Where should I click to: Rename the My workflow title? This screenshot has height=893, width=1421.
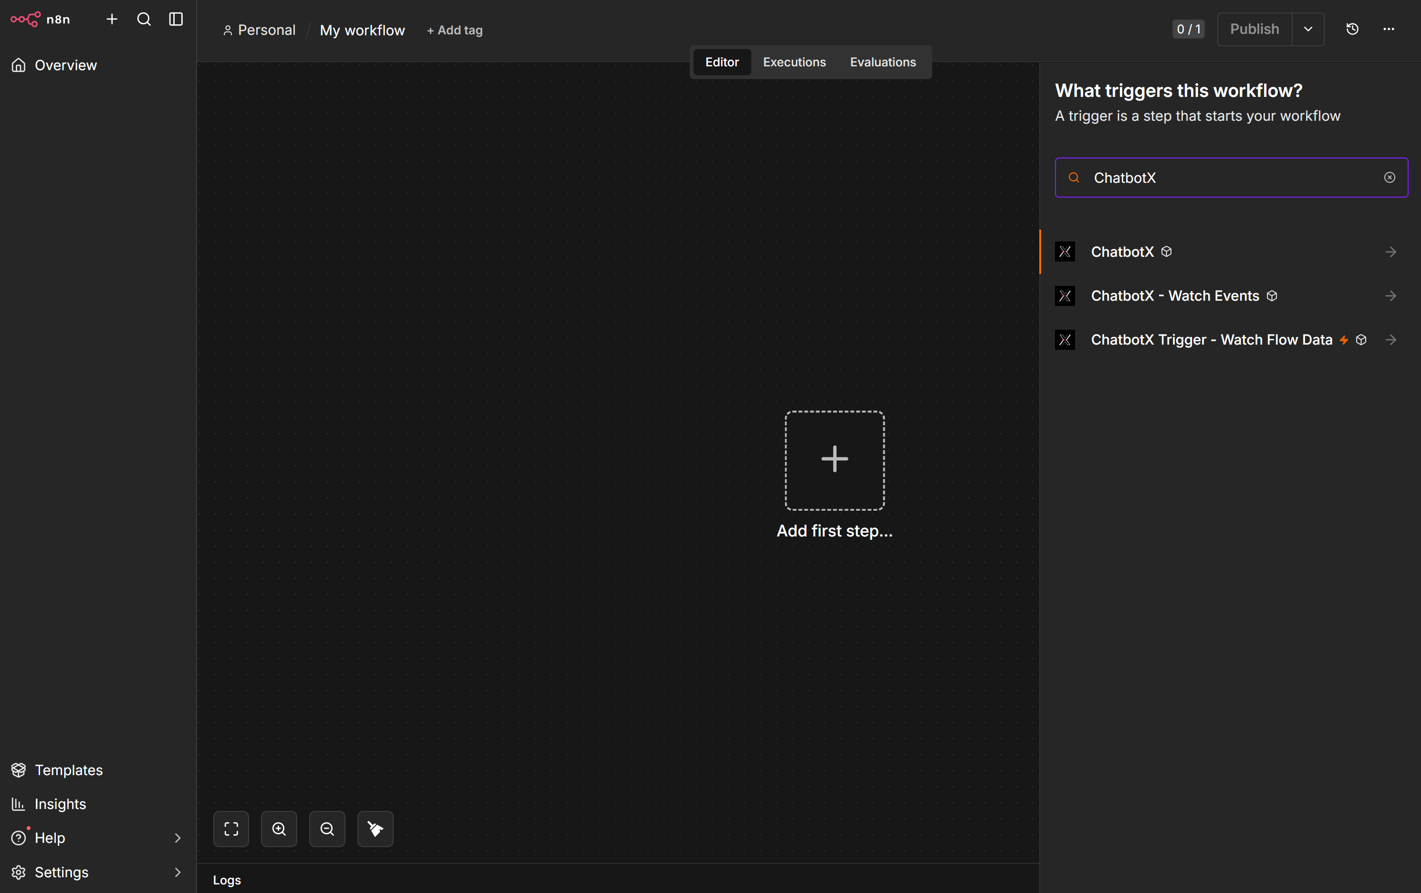(x=362, y=30)
